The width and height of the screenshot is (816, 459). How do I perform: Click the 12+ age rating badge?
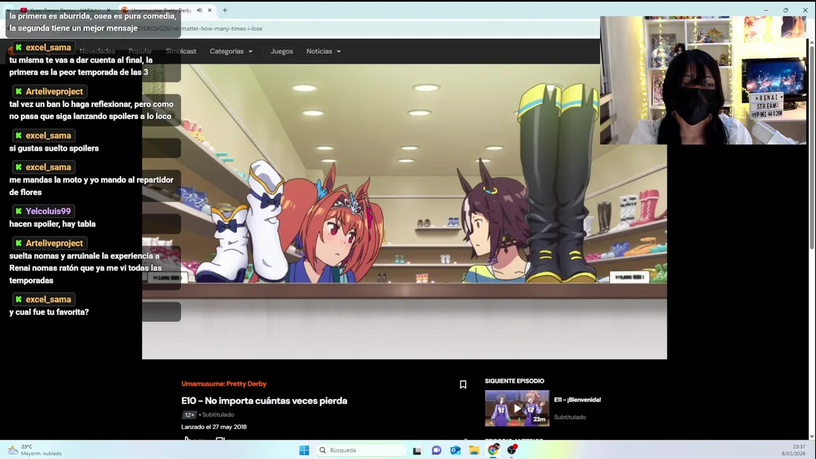pos(189,414)
